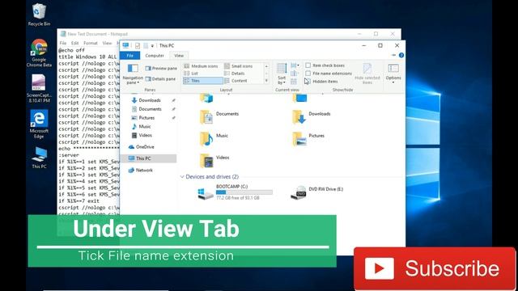Select This PC in navigation pane

[149, 158]
